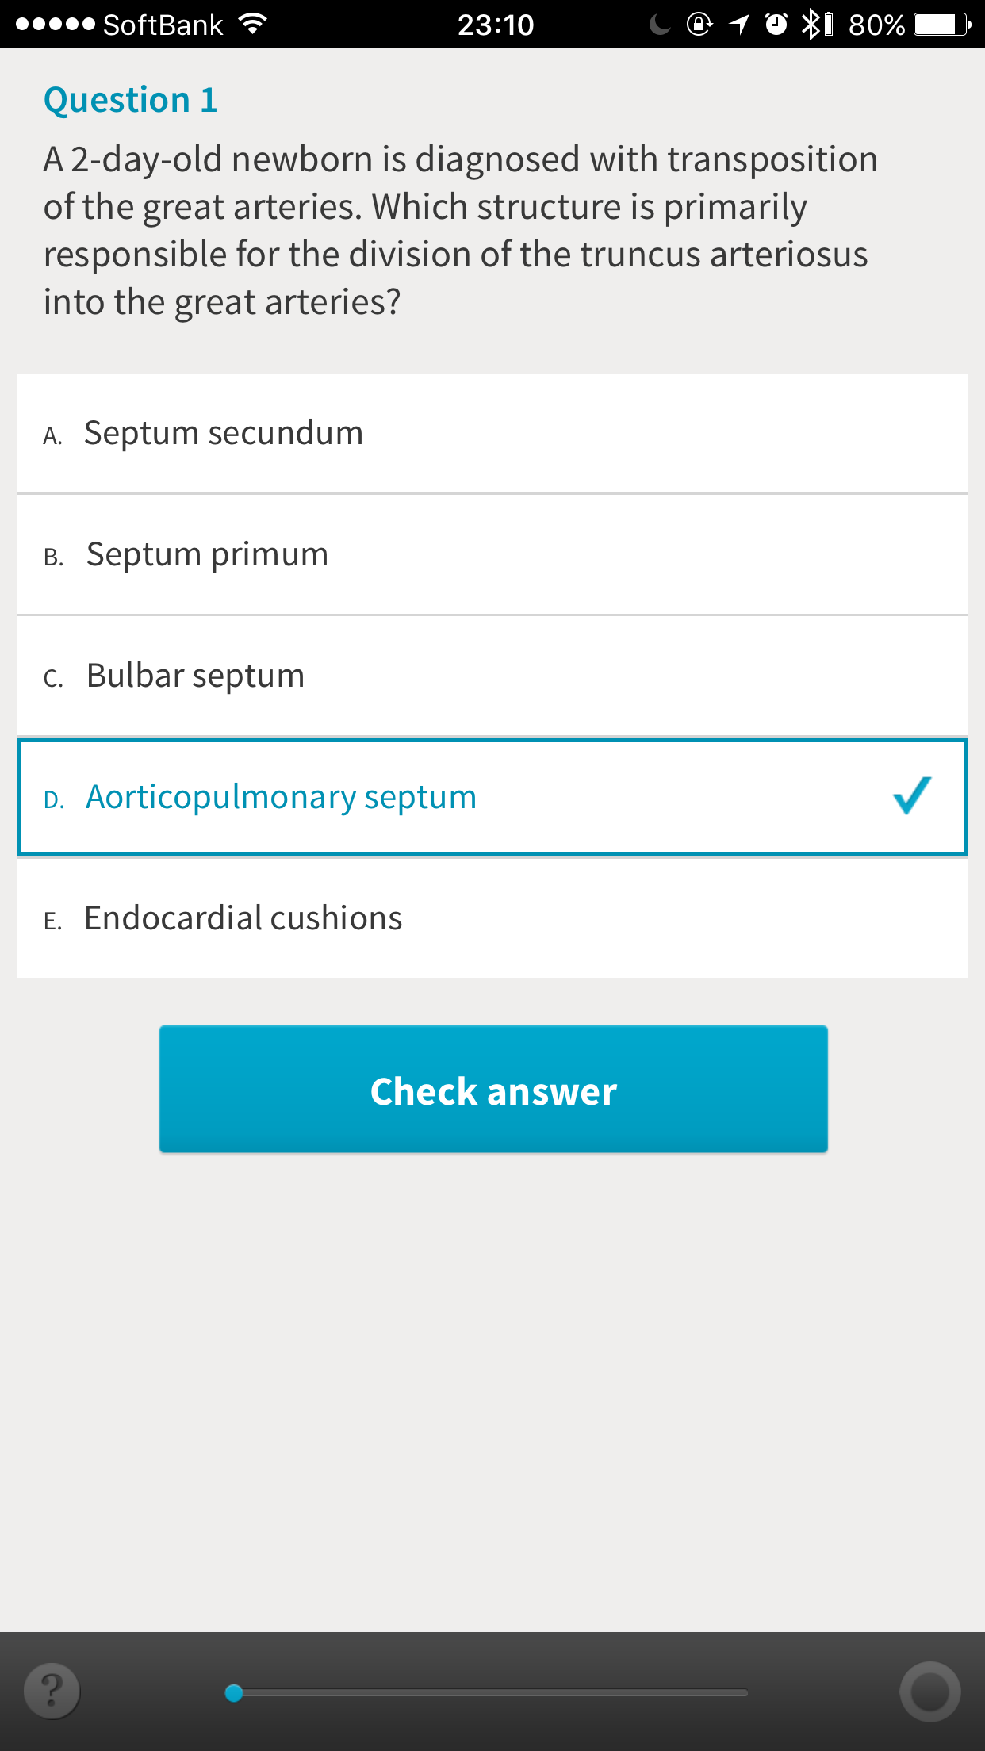Tap the location arrow status icon

(739, 25)
